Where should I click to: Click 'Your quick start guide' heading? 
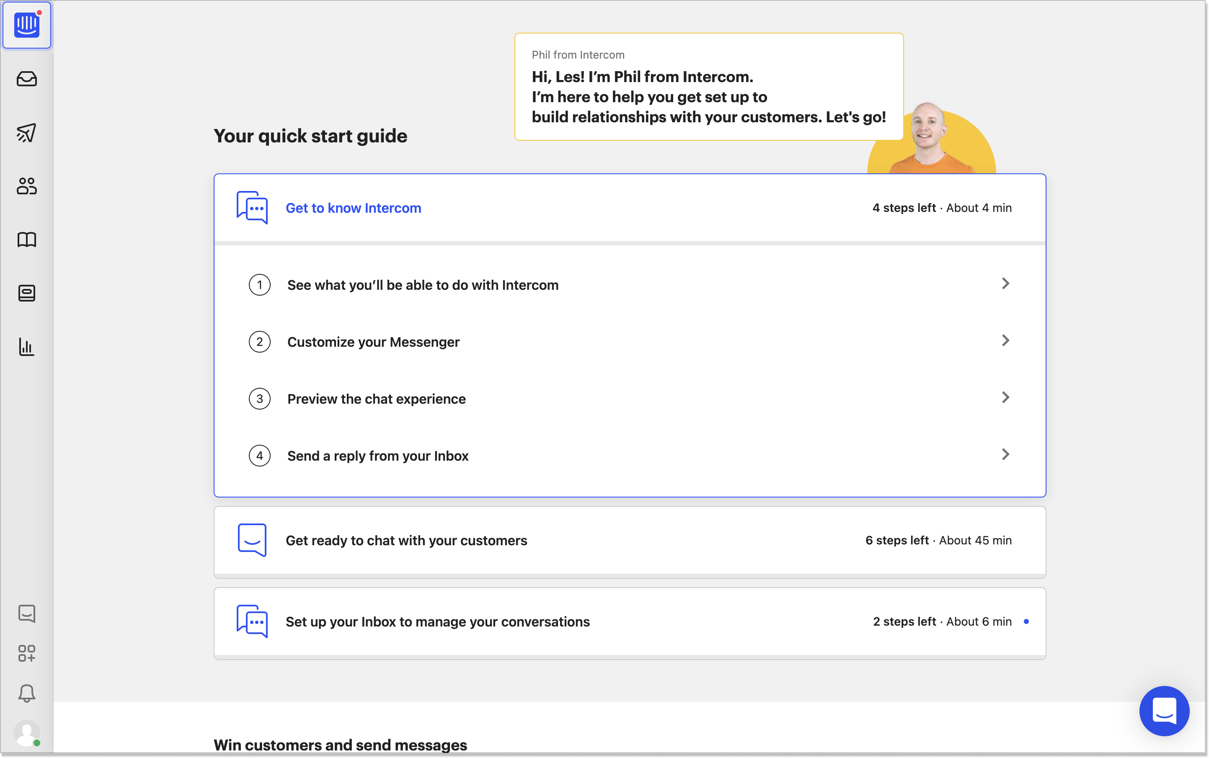click(x=310, y=136)
